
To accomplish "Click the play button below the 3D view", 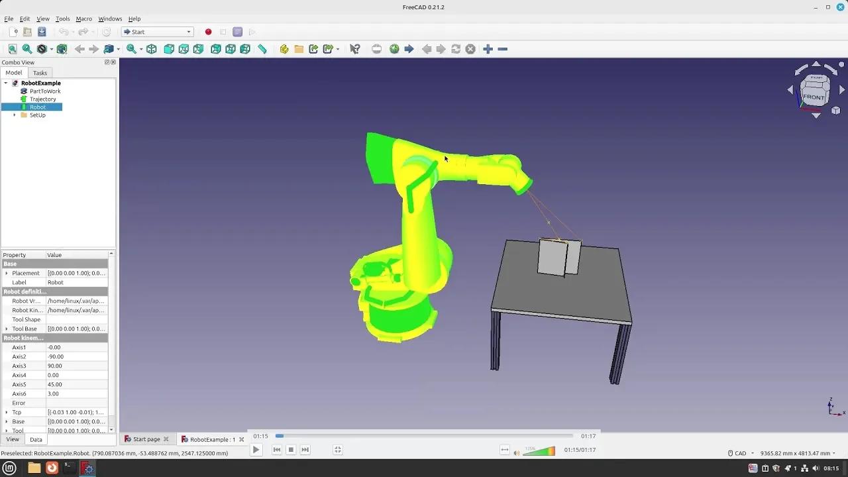I will 256,449.
